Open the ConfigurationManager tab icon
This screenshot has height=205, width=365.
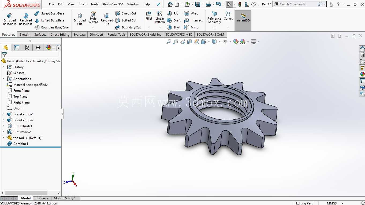click(27, 47)
